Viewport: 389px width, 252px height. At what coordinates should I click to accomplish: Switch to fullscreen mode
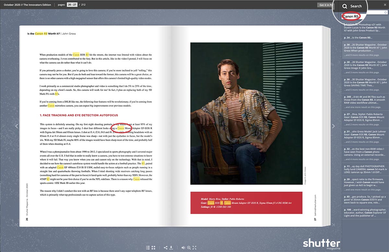[x=194, y=248]
